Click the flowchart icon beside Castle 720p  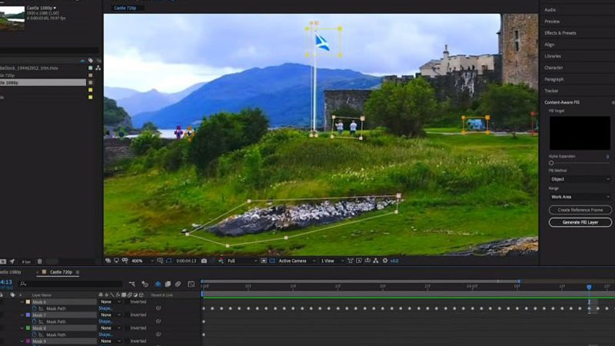98,68
